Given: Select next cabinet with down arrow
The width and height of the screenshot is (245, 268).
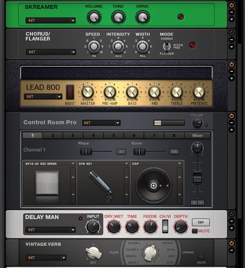Looking at the screenshot, I should point(73,195).
